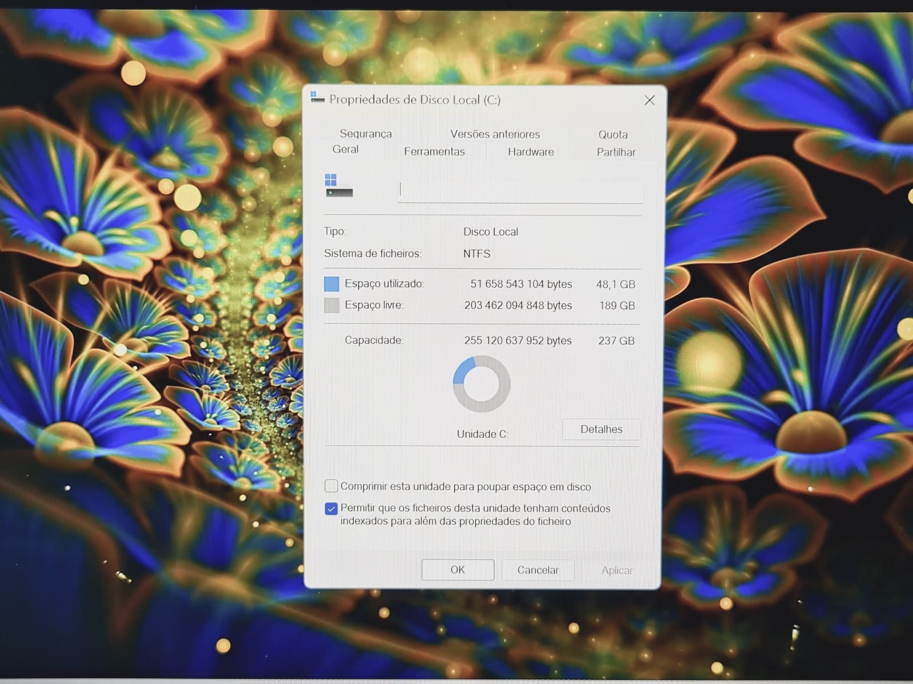Click the Espaço utilizado: label
Image resolution: width=913 pixels, height=684 pixels.
tap(384, 284)
